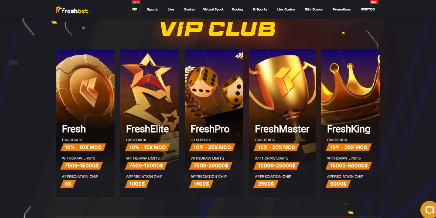Select the FreshMaster 15% - 20X MCO badge
The width and height of the screenshot is (436, 218).
[276, 147]
